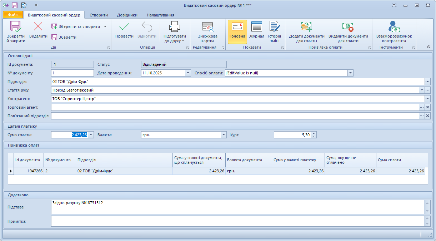Toggle the Головна view button
Image resolution: width=436 pixels, height=241 pixels.
click(237, 27)
